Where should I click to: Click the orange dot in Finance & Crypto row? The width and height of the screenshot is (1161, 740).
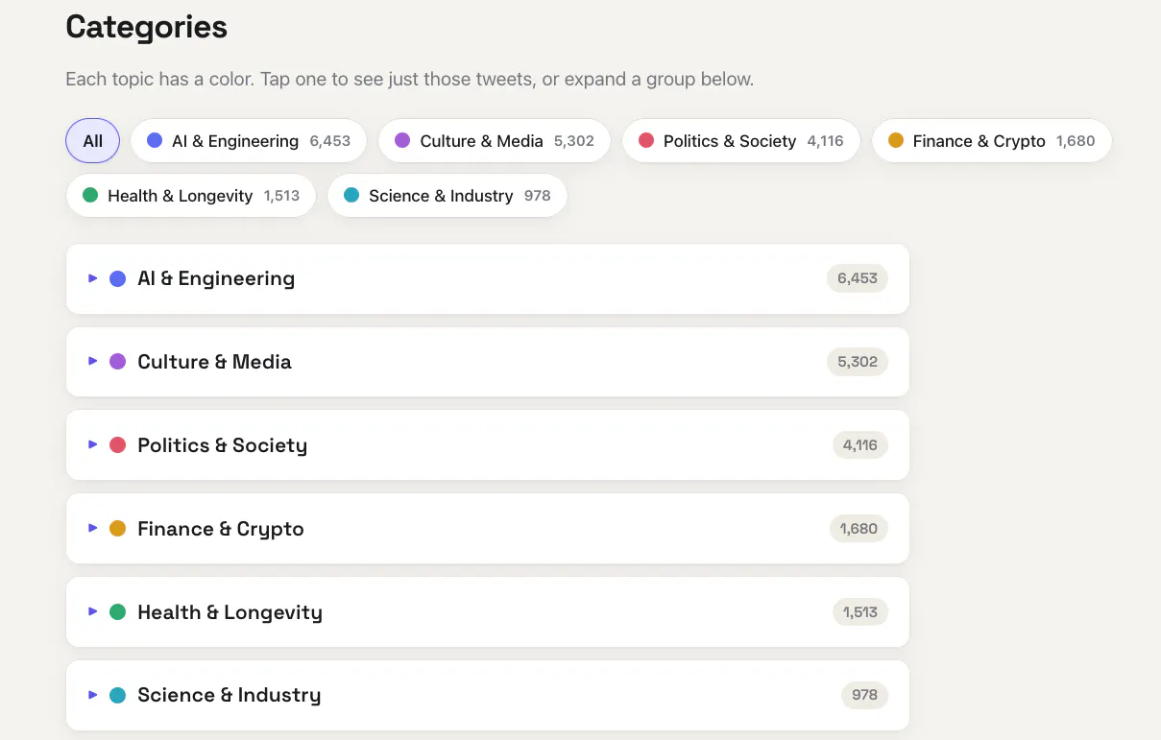[118, 528]
